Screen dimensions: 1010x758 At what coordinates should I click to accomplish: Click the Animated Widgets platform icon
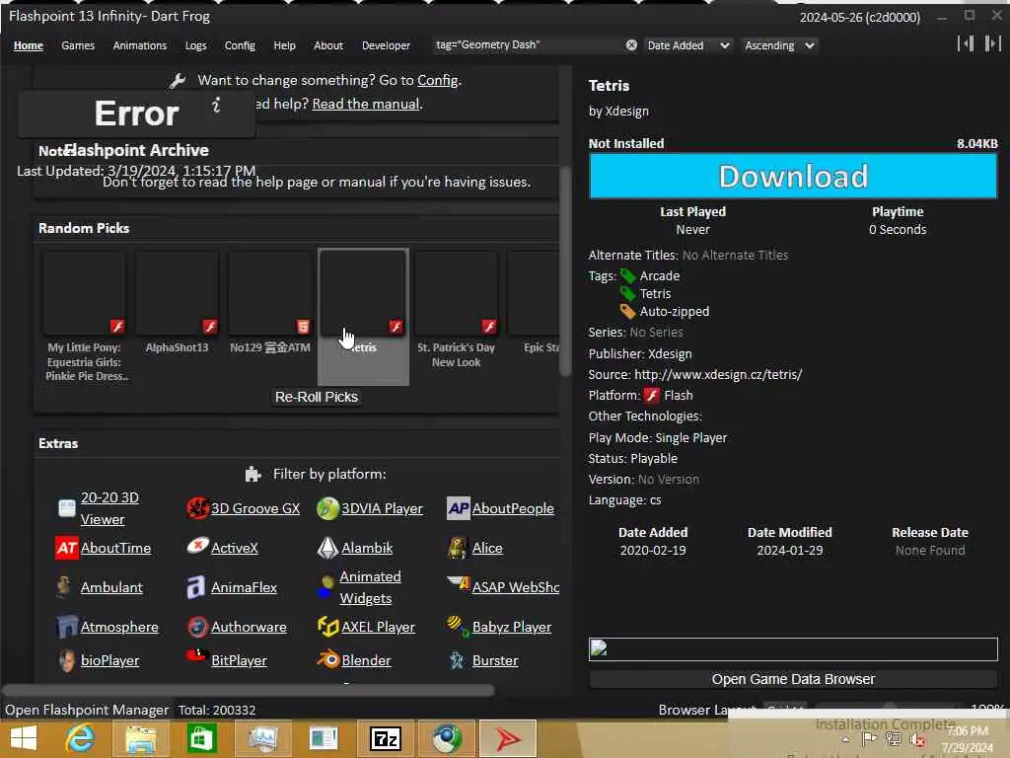(x=326, y=587)
